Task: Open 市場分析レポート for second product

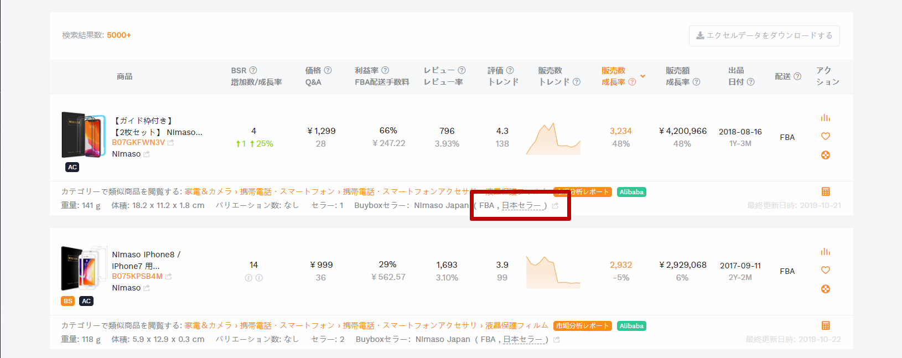Action: [x=582, y=326]
